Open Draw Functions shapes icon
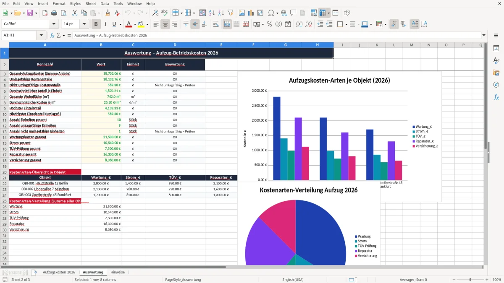Screen dimensions: 504x283 346,13
